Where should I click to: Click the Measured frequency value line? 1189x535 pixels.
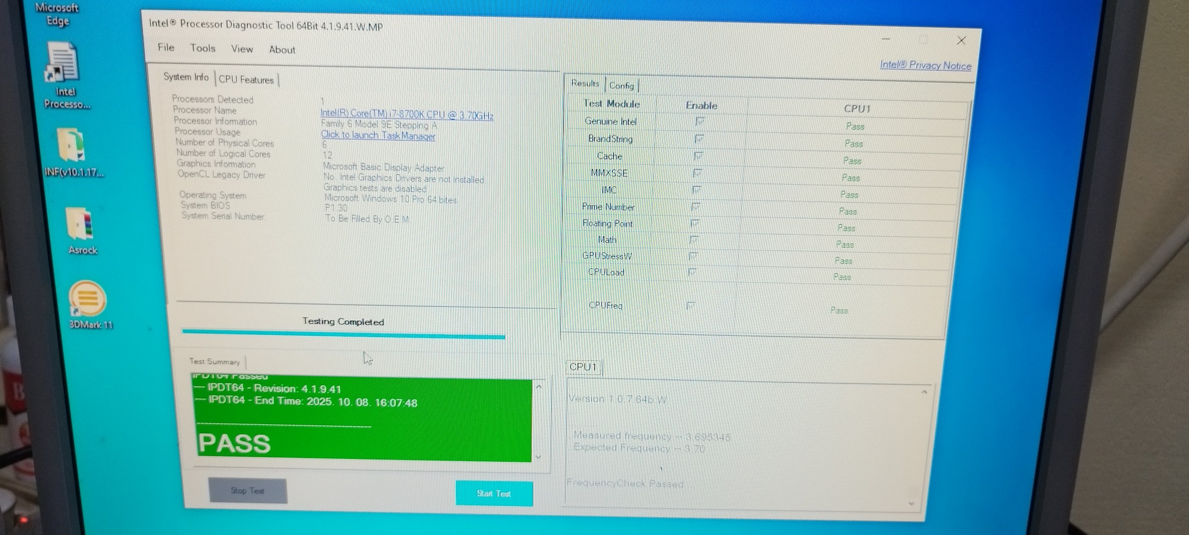click(x=652, y=436)
